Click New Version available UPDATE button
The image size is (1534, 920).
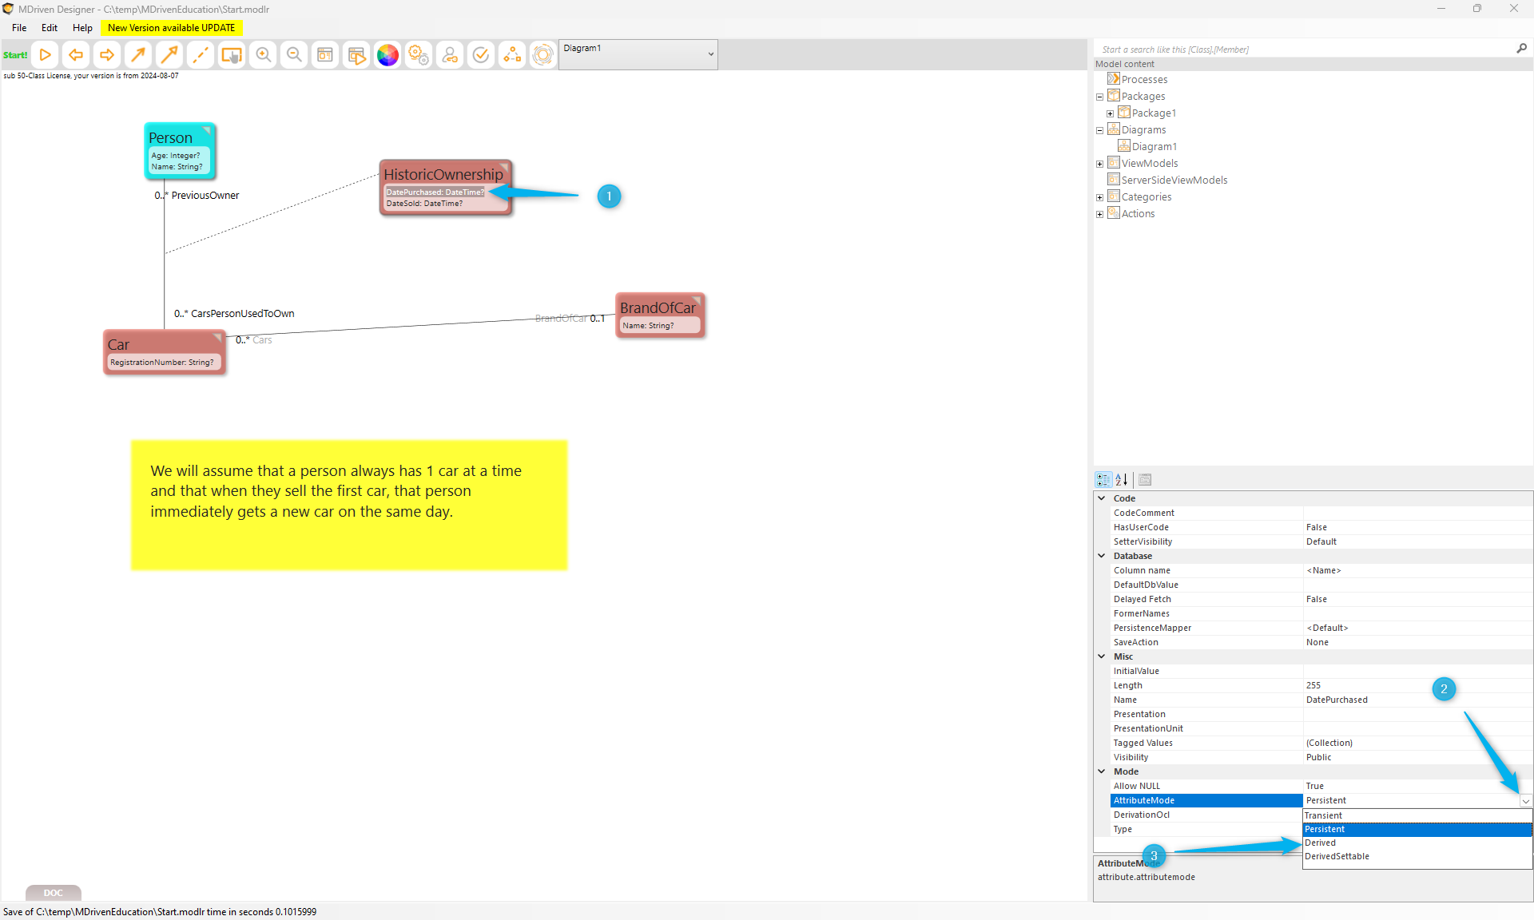(x=171, y=28)
